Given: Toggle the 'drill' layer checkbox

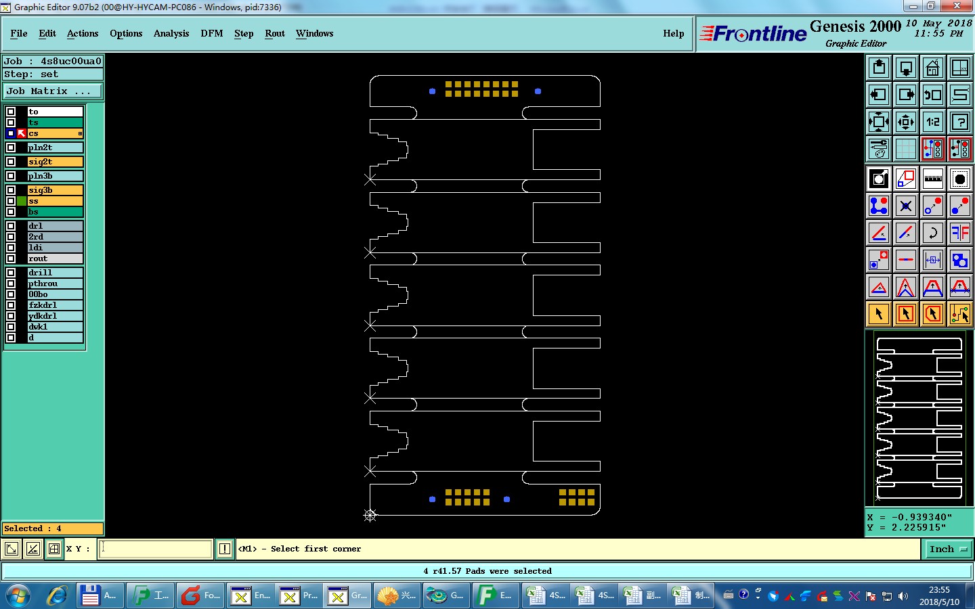Looking at the screenshot, I should [x=11, y=273].
